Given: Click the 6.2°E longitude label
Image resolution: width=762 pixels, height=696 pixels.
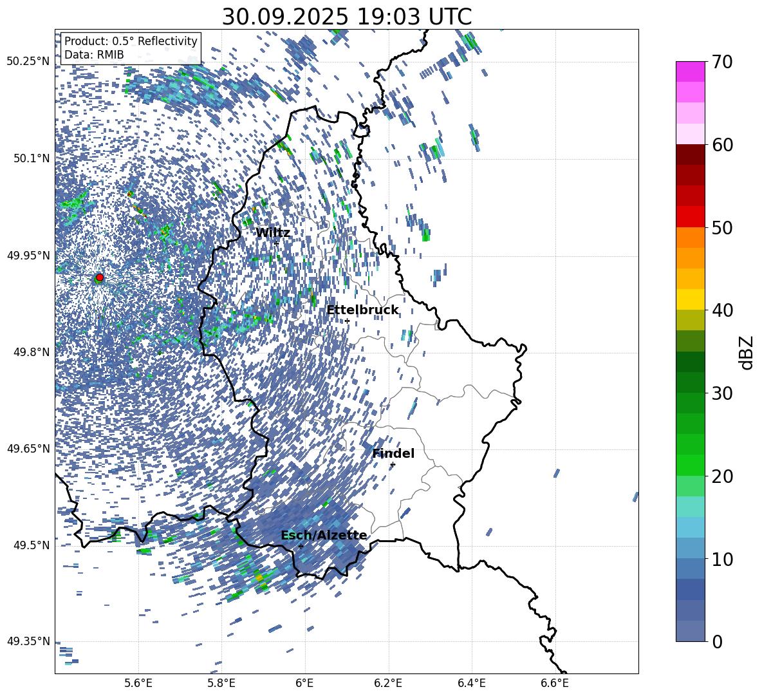Looking at the screenshot, I should point(388,683).
